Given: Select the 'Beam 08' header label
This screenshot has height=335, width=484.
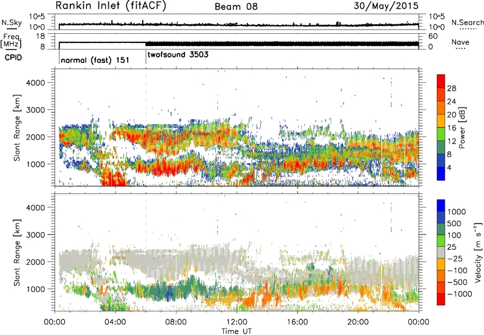Looking at the screenshot, I should pos(236,7).
